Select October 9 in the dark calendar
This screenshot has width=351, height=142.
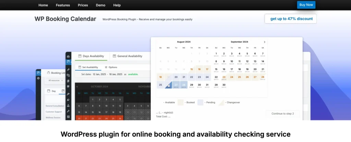pos(99,106)
